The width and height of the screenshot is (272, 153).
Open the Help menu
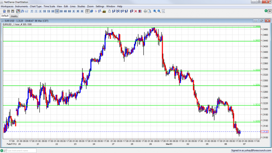pyautogui.click(x=120, y=7)
